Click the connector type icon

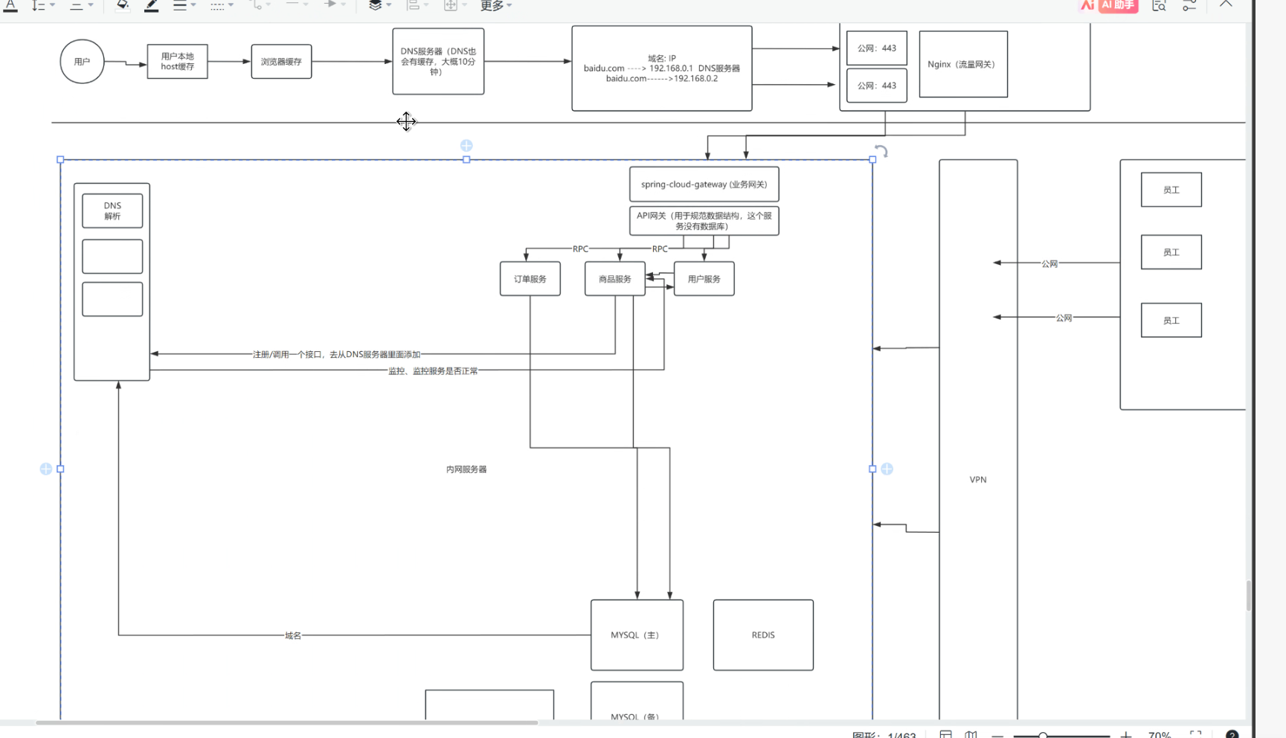256,5
